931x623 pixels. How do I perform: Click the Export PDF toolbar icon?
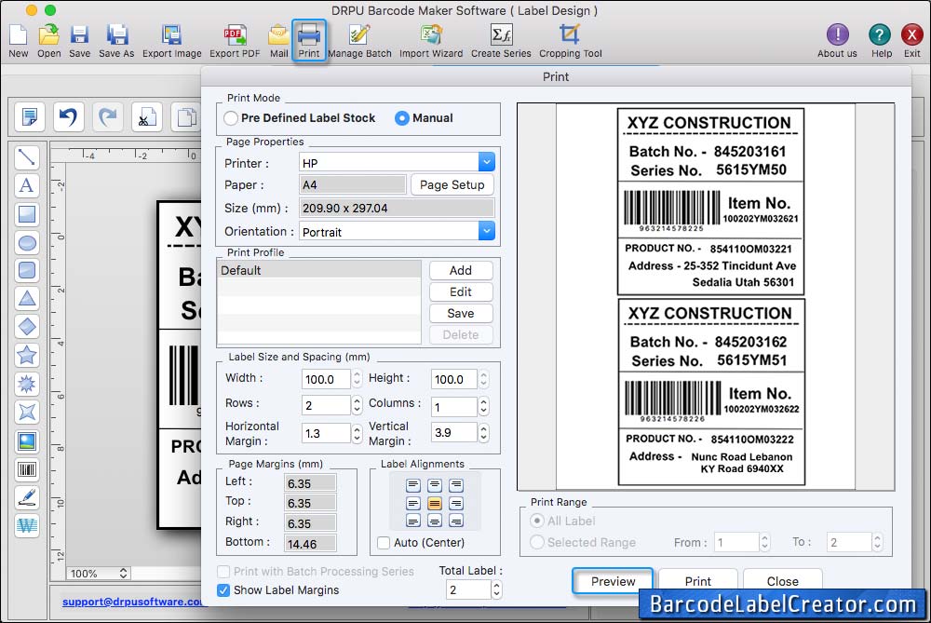click(234, 36)
